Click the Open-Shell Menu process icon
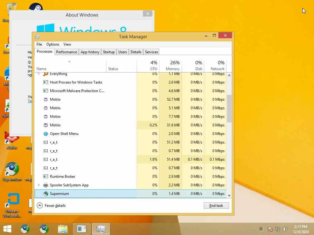The width and height of the screenshot is (314, 235). 46,134
